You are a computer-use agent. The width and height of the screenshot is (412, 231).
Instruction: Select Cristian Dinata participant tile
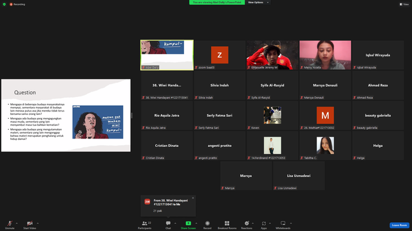(167, 146)
